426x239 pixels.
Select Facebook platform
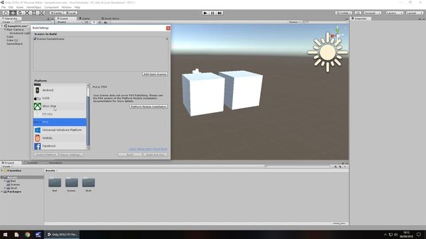[x=60, y=146]
